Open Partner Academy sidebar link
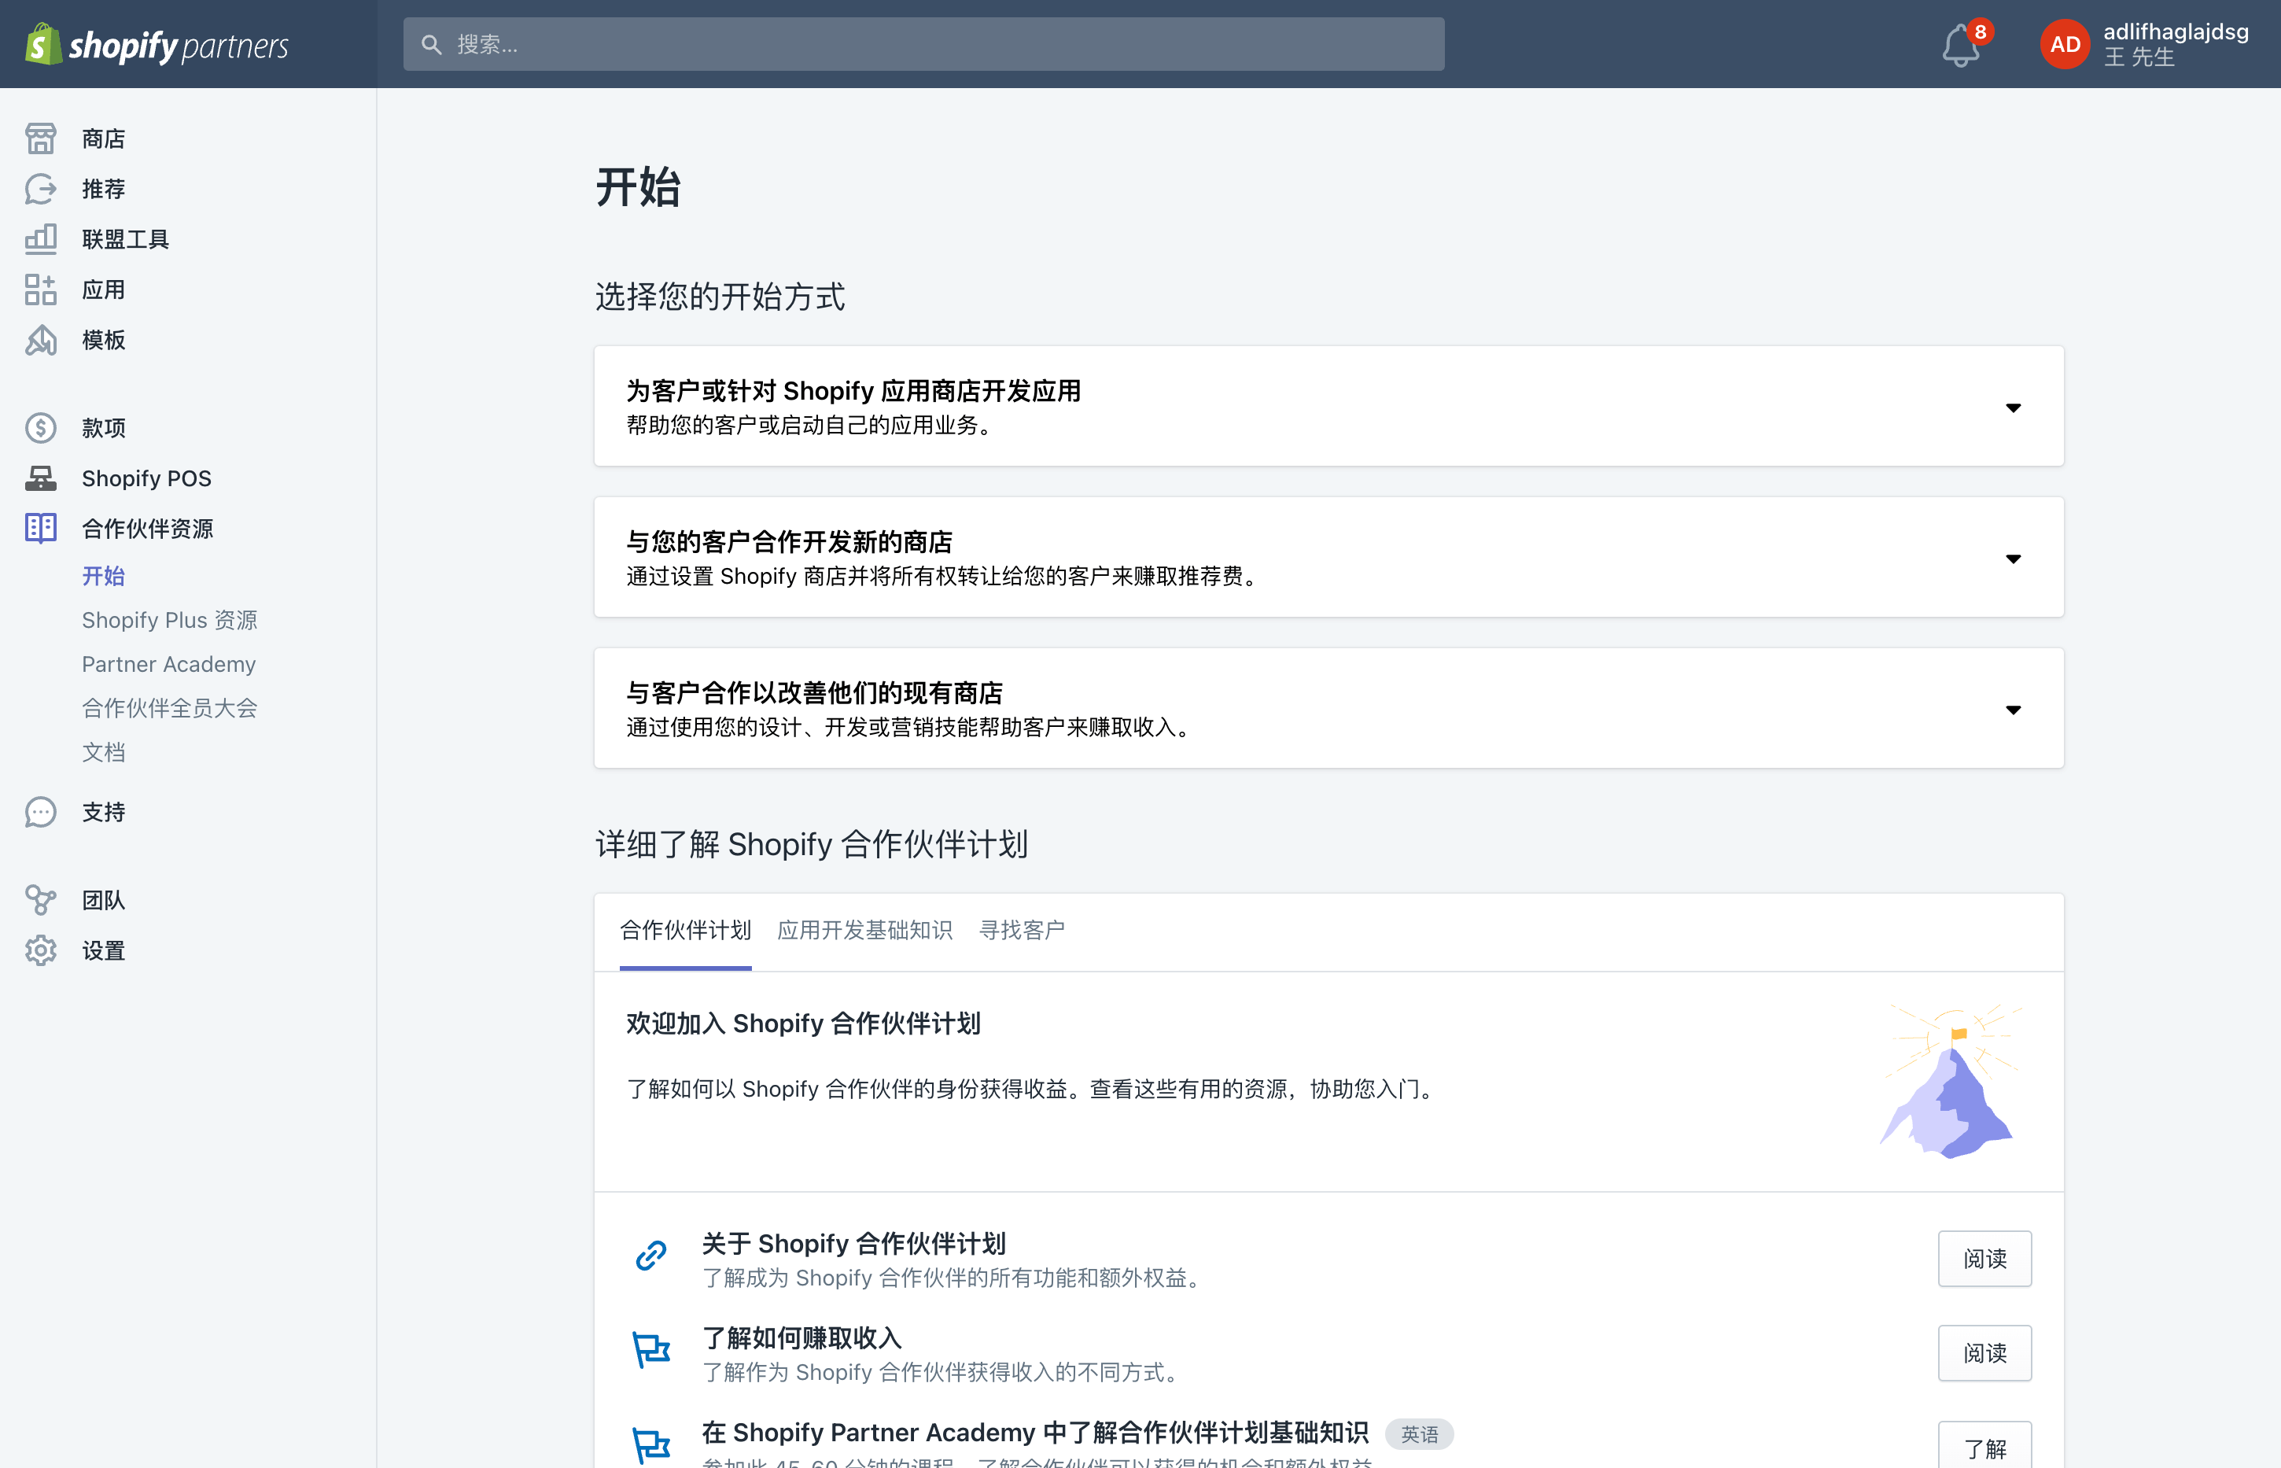Image resolution: width=2281 pixels, height=1468 pixels. (x=168, y=665)
